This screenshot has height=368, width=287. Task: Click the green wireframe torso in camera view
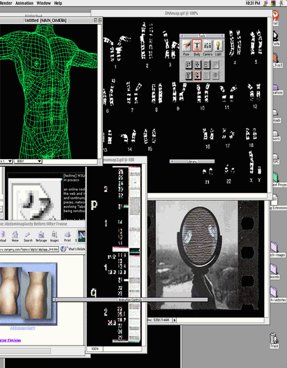point(48,91)
